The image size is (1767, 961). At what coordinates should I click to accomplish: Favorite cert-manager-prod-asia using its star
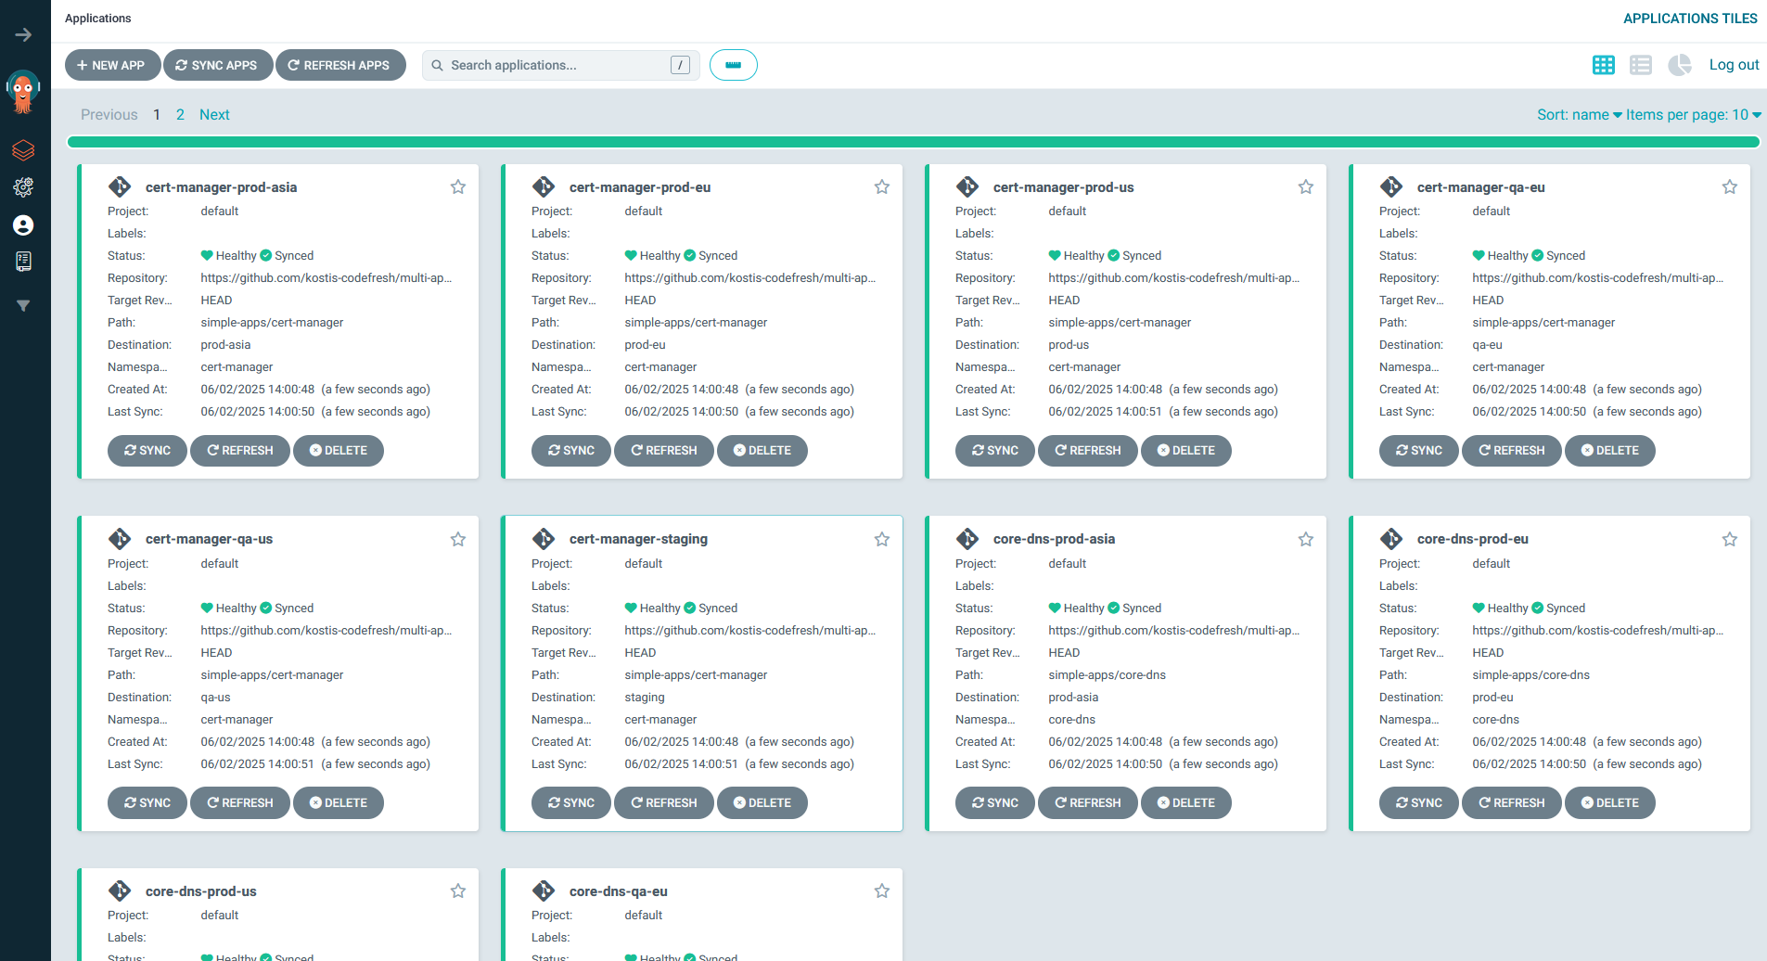click(457, 186)
